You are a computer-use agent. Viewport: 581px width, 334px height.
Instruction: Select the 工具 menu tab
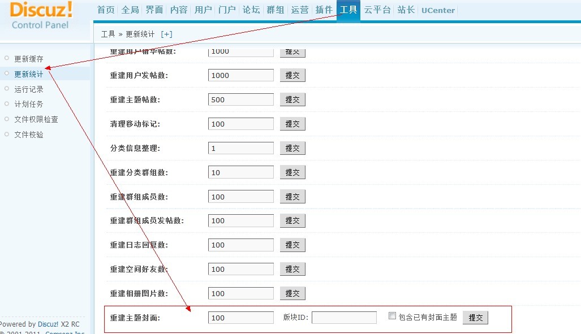(348, 10)
